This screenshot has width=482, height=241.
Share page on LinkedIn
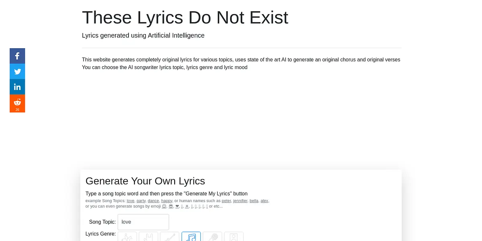coord(17,87)
